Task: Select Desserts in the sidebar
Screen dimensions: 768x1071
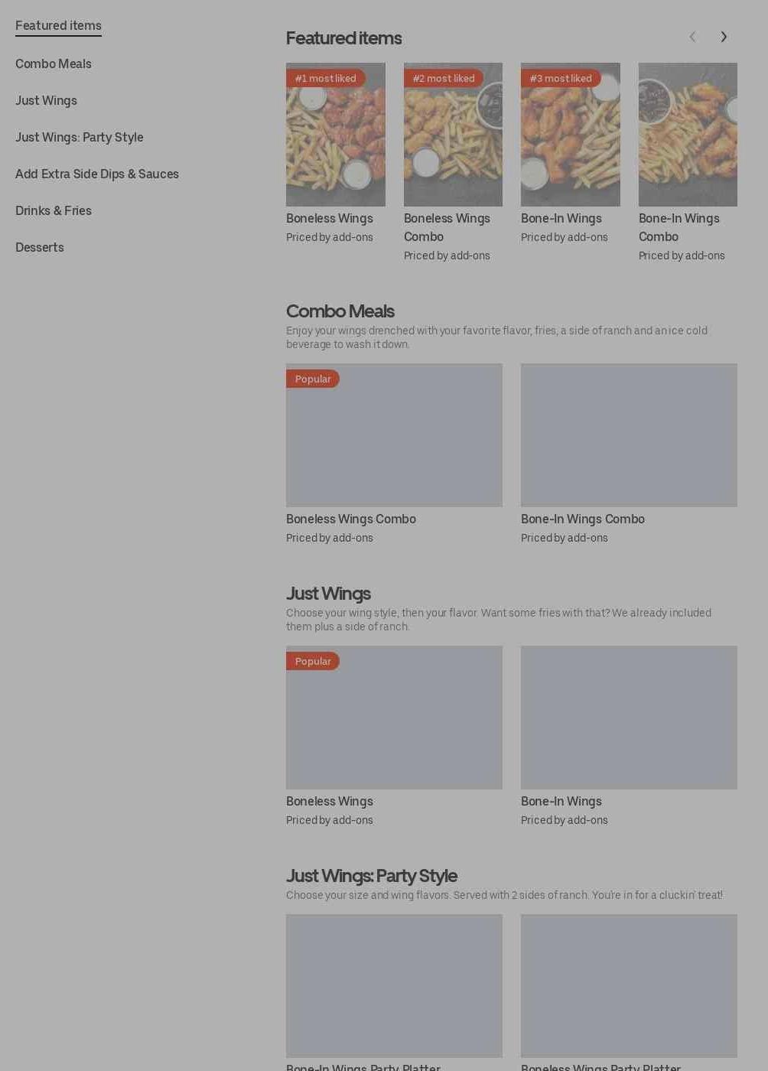Action: pyautogui.click(x=40, y=248)
